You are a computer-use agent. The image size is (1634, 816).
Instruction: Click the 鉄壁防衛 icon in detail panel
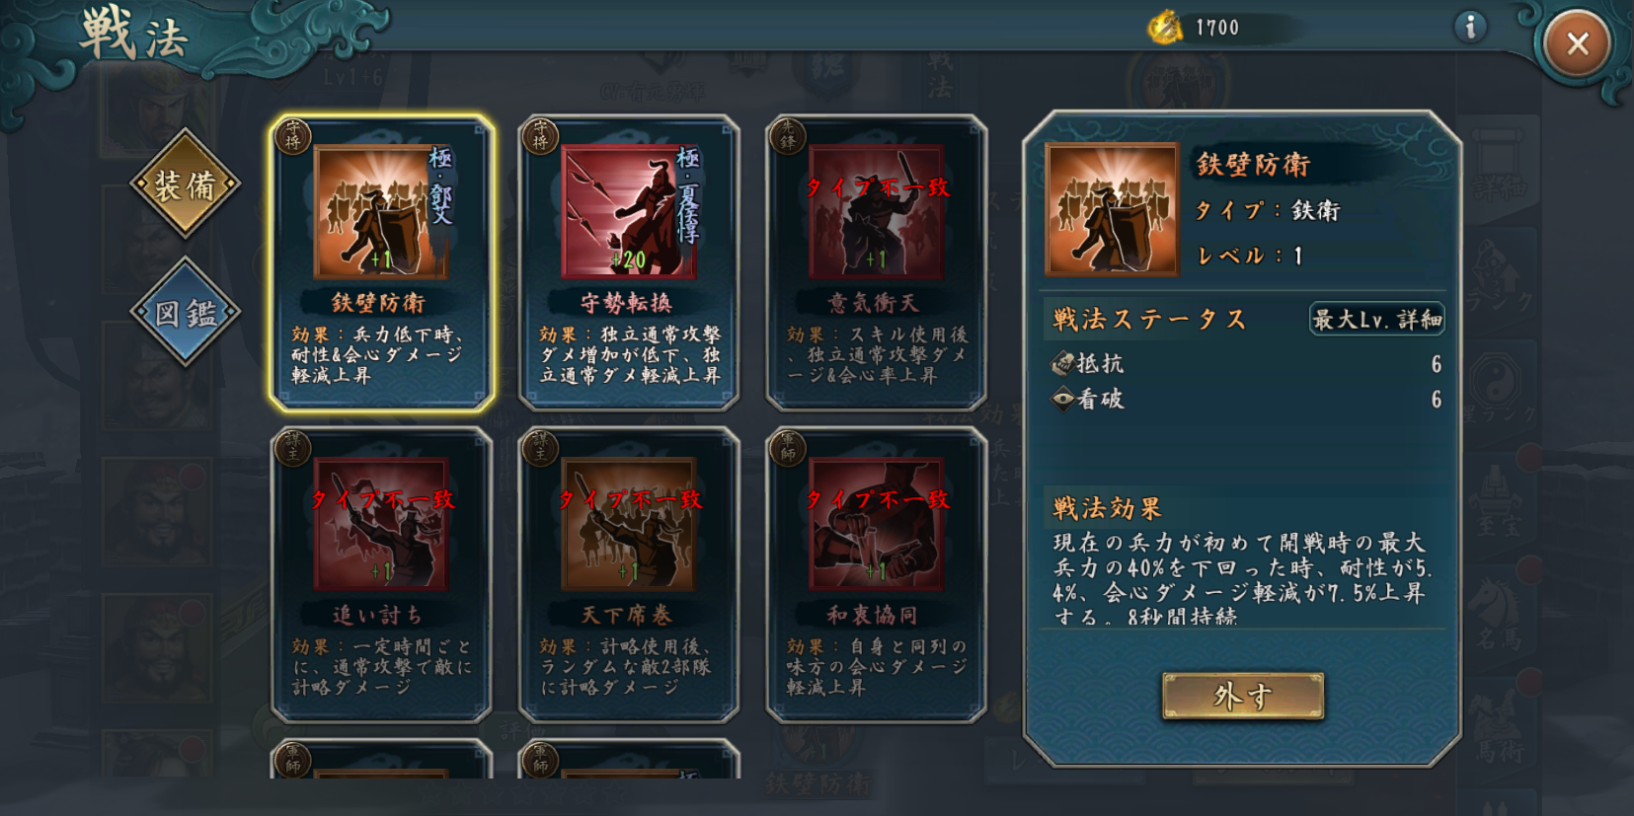[1112, 209]
